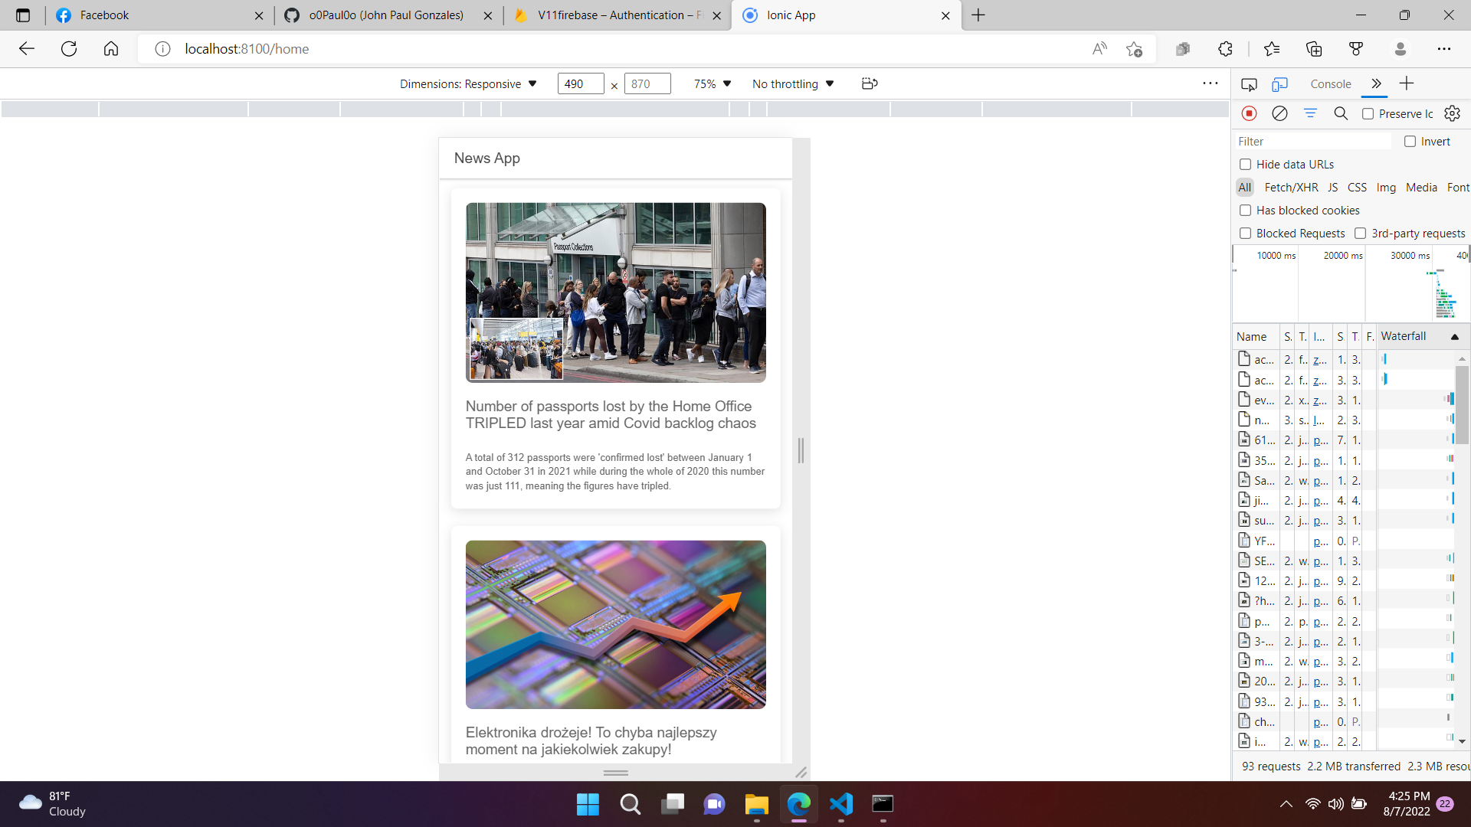Enable the Invert filter checkbox
The image size is (1471, 827).
coord(1410,142)
